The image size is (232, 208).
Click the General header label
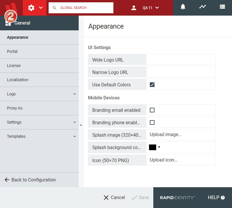[x=22, y=23]
